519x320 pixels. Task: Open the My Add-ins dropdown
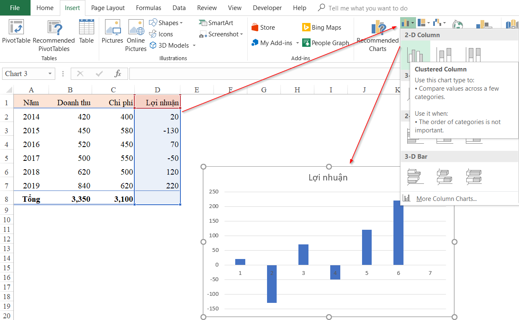(298, 43)
